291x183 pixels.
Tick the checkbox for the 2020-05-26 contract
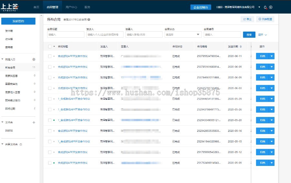tap(50, 110)
